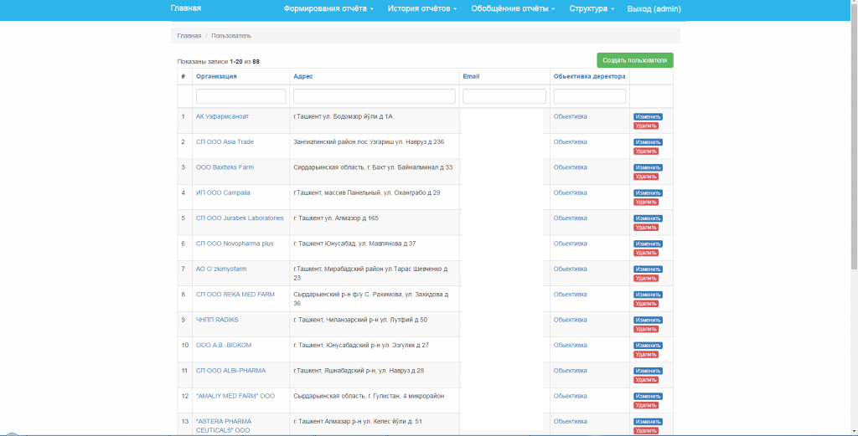Click Изменить for Novopharma plus
The height and width of the screenshot is (436, 858).
click(x=648, y=244)
